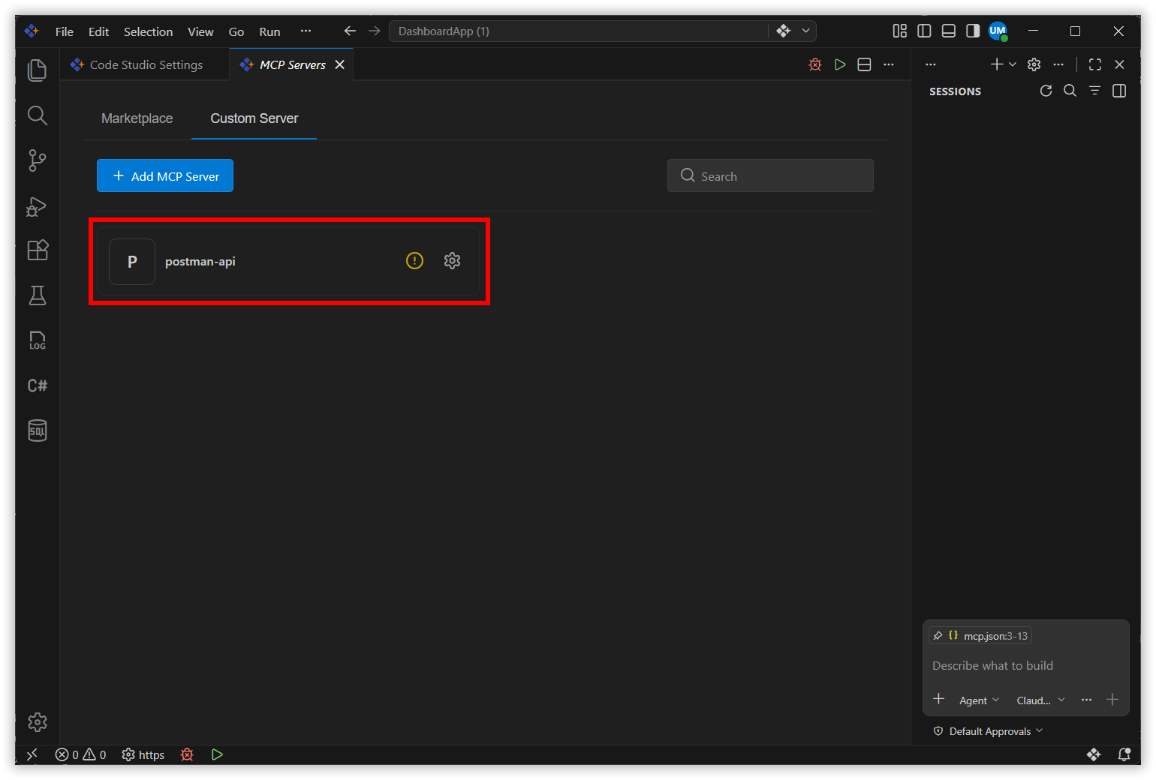
Task: Click the DashboardApp (1) command center
Action: pyautogui.click(x=578, y=31)
